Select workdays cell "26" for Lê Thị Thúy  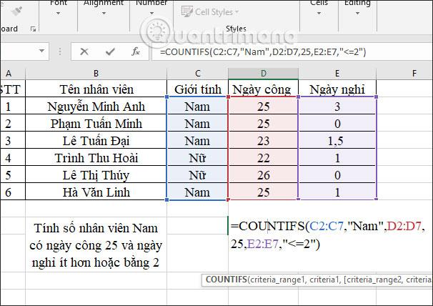(263, 175)
